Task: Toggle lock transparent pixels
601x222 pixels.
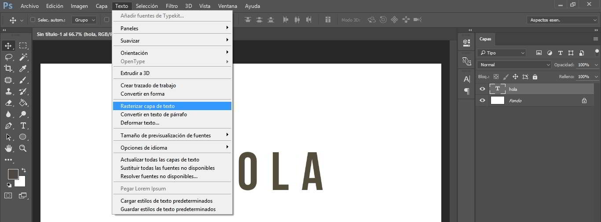Action: pos(496,76)
